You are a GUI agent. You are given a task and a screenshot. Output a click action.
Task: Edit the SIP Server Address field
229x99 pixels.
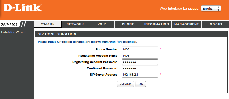point(140,75)
